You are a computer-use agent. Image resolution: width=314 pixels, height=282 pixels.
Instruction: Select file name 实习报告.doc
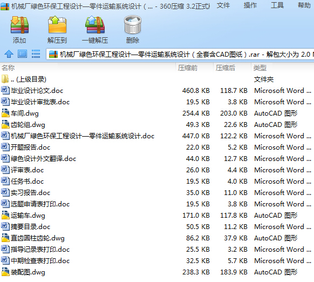pos(30,193)
